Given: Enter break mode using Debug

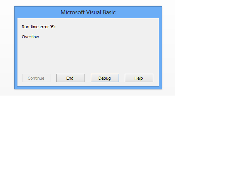Looking at the screenshot, I should [x=105, y=78].
